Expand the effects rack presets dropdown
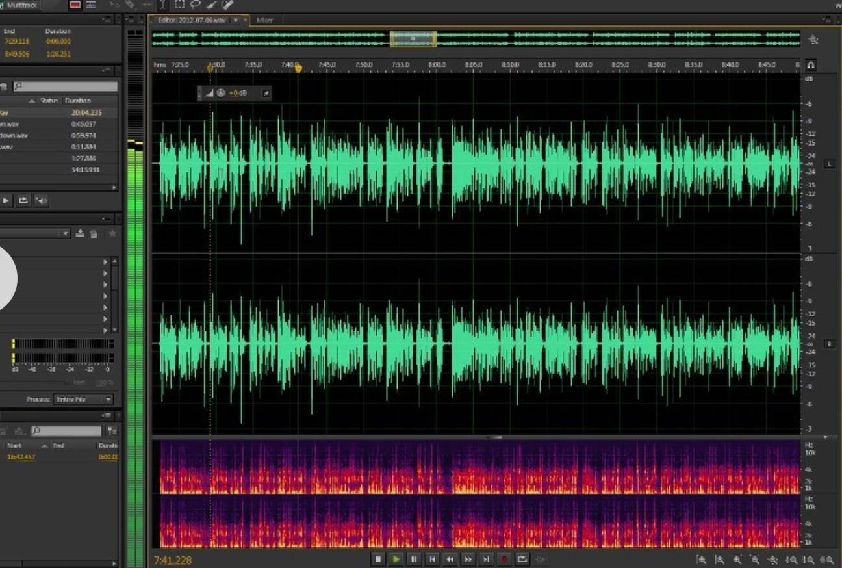The width and height of the screenshot is (842, 568). pos(66,233)
